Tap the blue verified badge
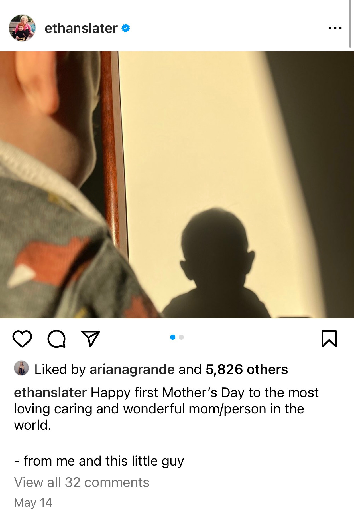Viewport: 354px width, 515px height. (126, 28)
